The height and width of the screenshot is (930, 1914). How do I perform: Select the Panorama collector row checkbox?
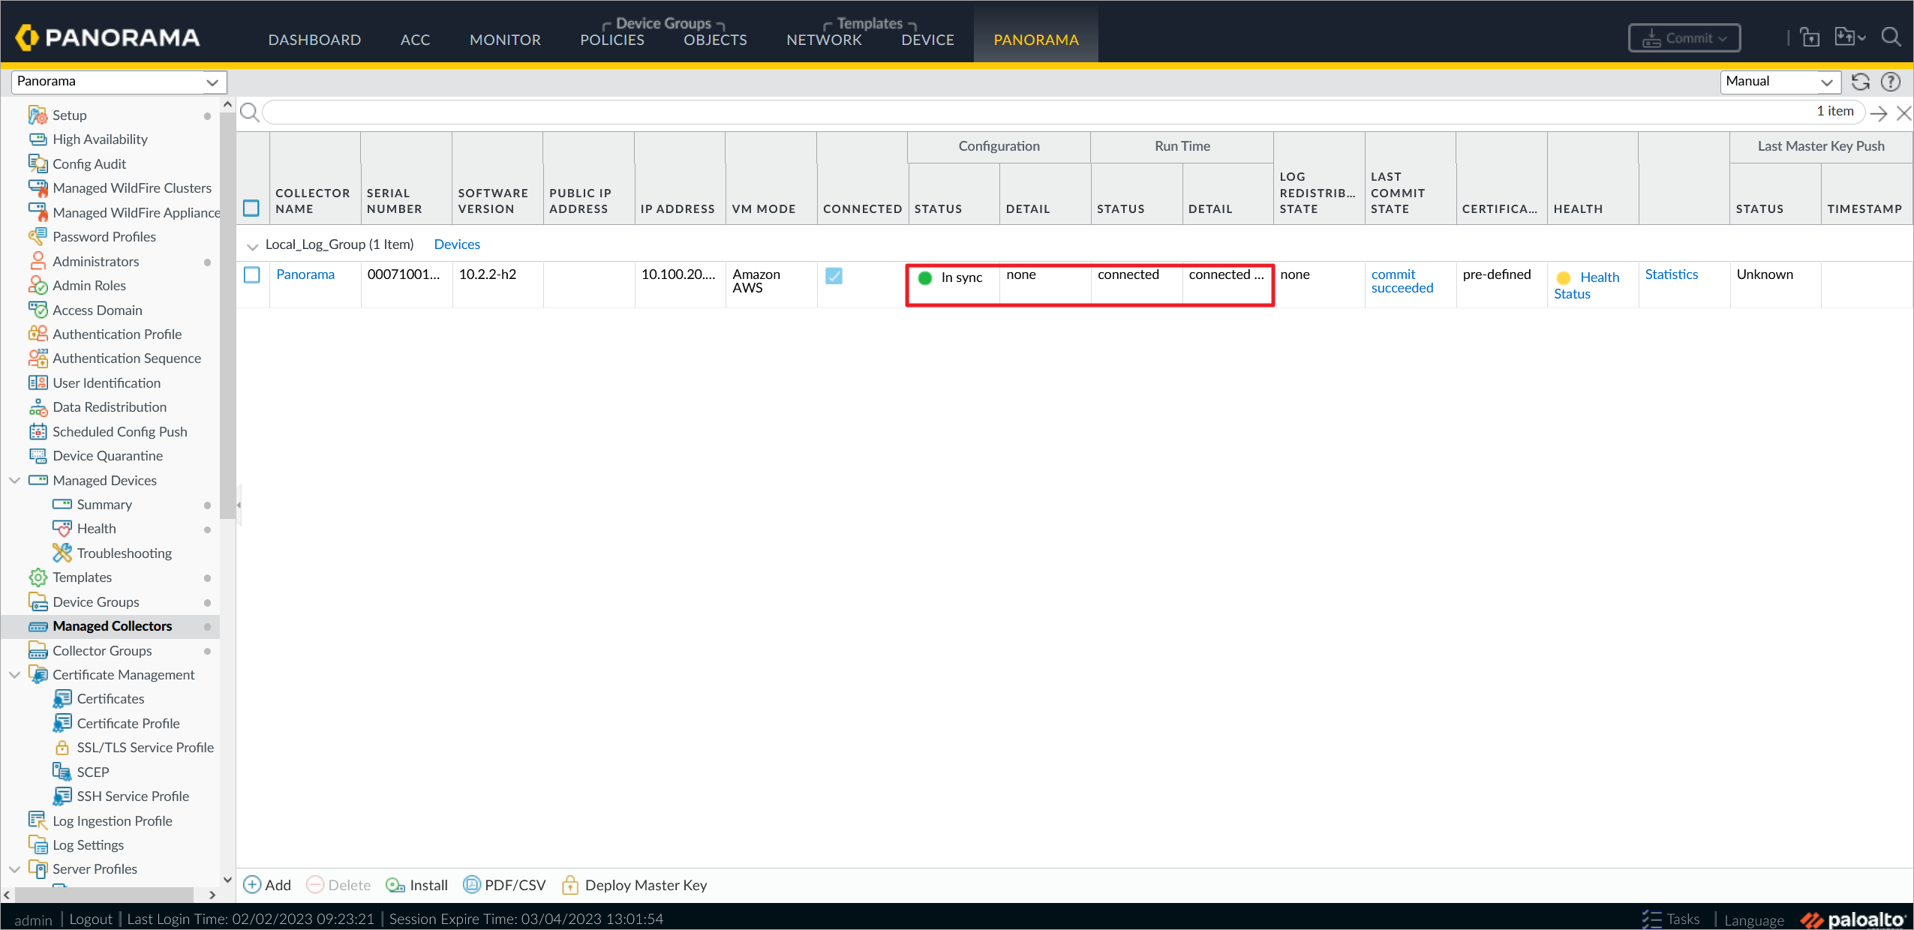tap(252, 275)
